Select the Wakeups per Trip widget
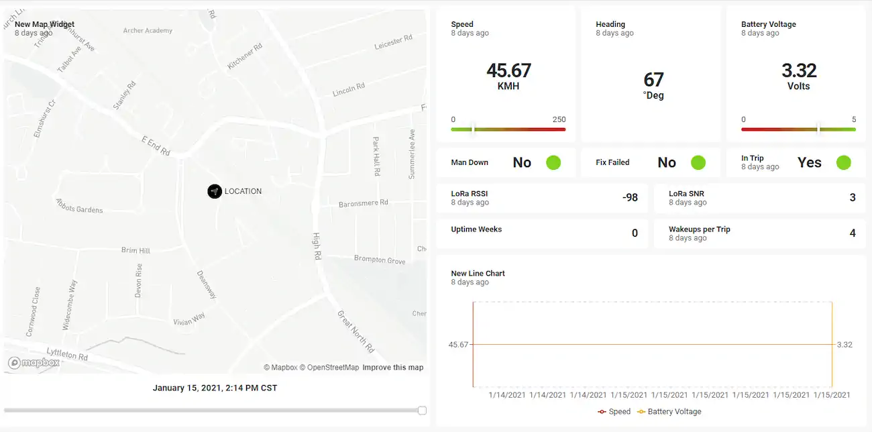This screenshot has width=872, height=432. coord(761,233)
